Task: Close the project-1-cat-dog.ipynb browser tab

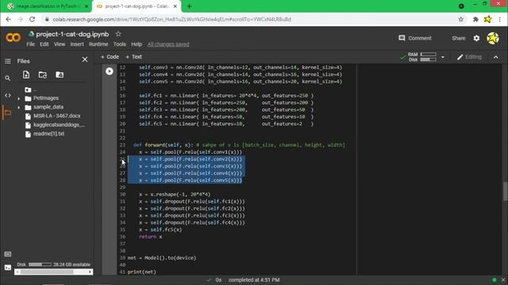Action: coord(175,6)
